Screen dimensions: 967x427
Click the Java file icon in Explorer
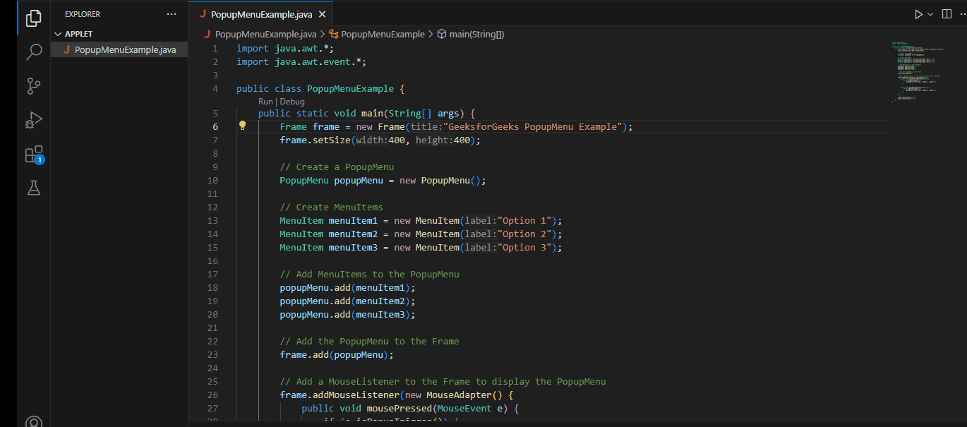pyautogui.click(x=66, y=49)
